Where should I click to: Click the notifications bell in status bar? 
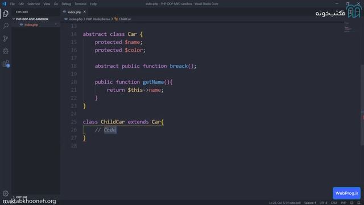(x=359, y=203)
